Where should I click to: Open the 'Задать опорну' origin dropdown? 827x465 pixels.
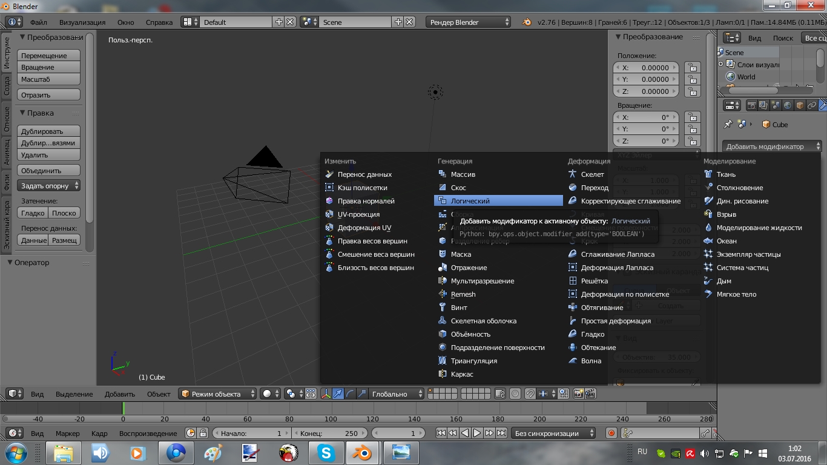point(49,186)
